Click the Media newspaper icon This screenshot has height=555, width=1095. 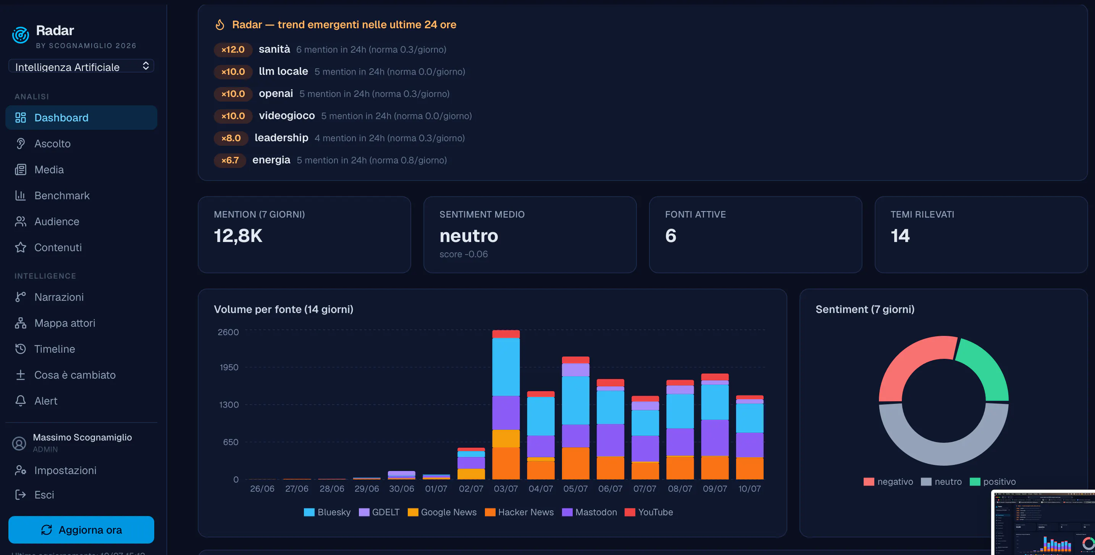20,169
